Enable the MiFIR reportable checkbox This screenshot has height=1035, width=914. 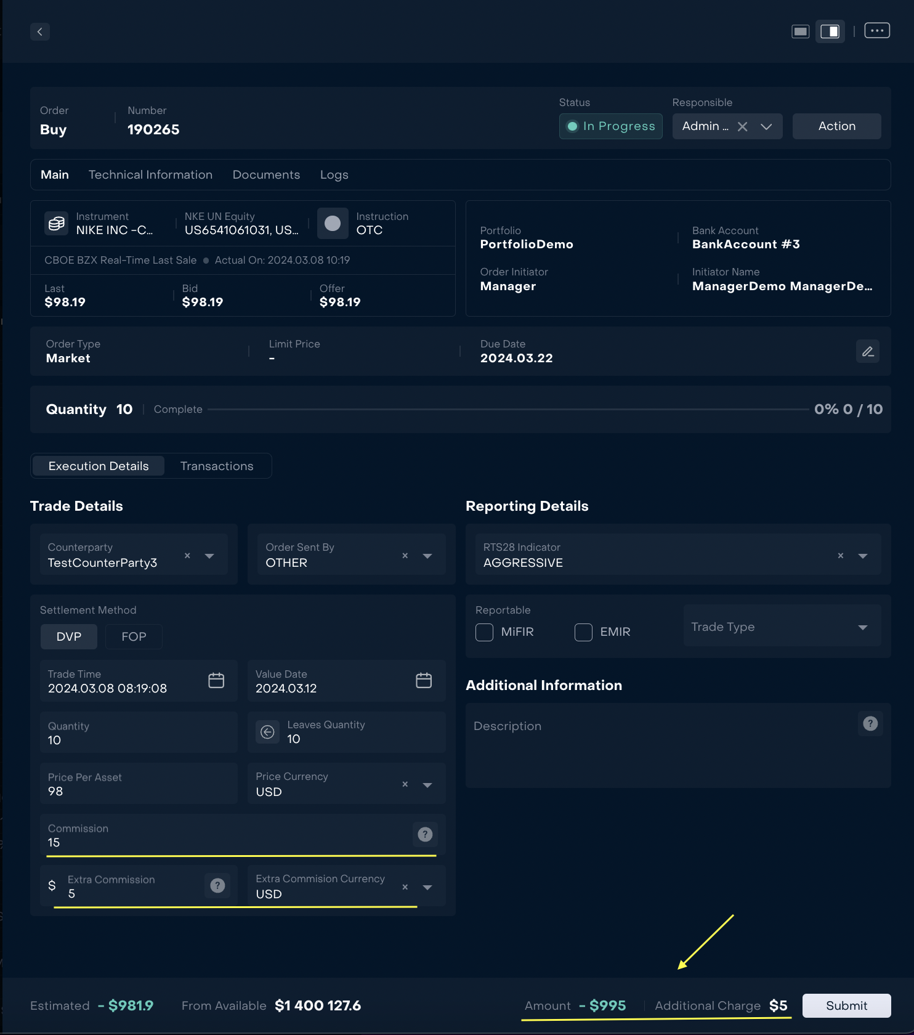pos(485,632)
